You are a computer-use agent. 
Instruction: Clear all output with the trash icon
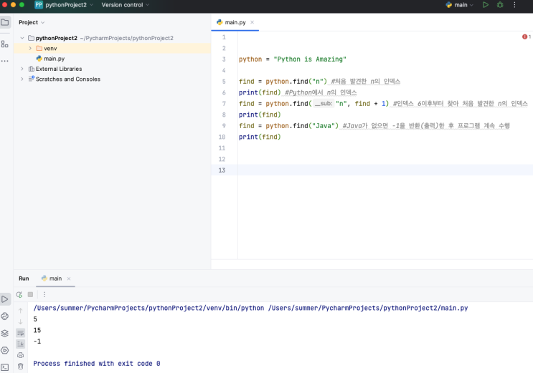[x=20, y=366]
